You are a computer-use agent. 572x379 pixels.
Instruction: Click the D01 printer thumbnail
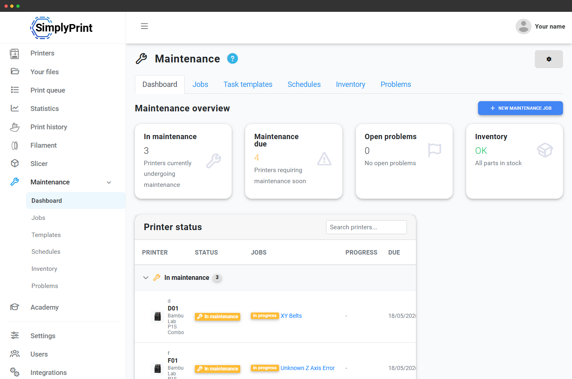[x=158, y=317]
